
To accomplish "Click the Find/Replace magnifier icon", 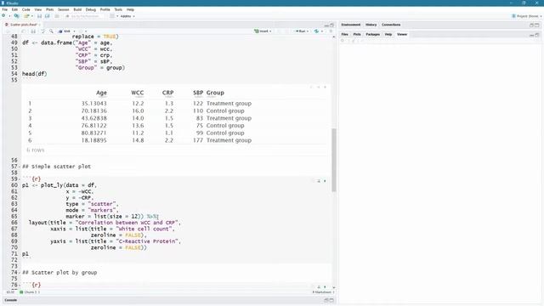I will pyautogui.click(x=51, y=31).
